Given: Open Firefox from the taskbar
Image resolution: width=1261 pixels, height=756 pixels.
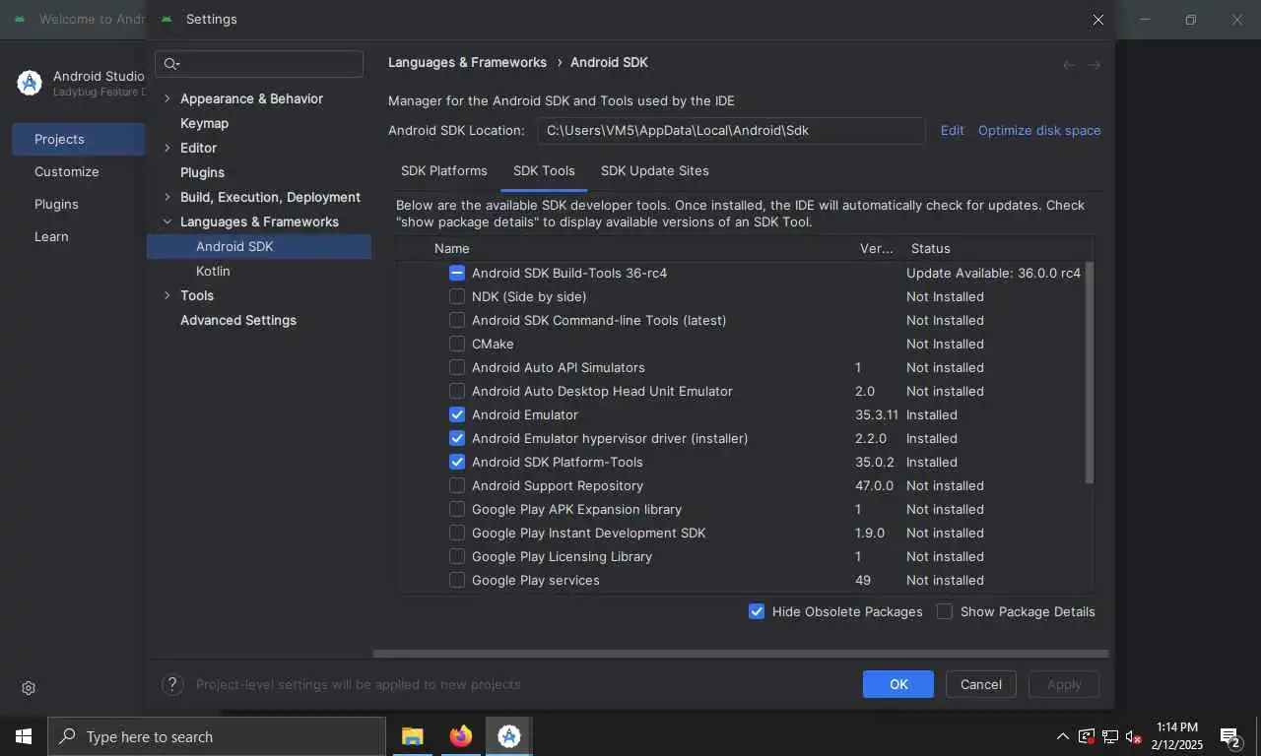Looking at the screenshot, I should [460, 736].
